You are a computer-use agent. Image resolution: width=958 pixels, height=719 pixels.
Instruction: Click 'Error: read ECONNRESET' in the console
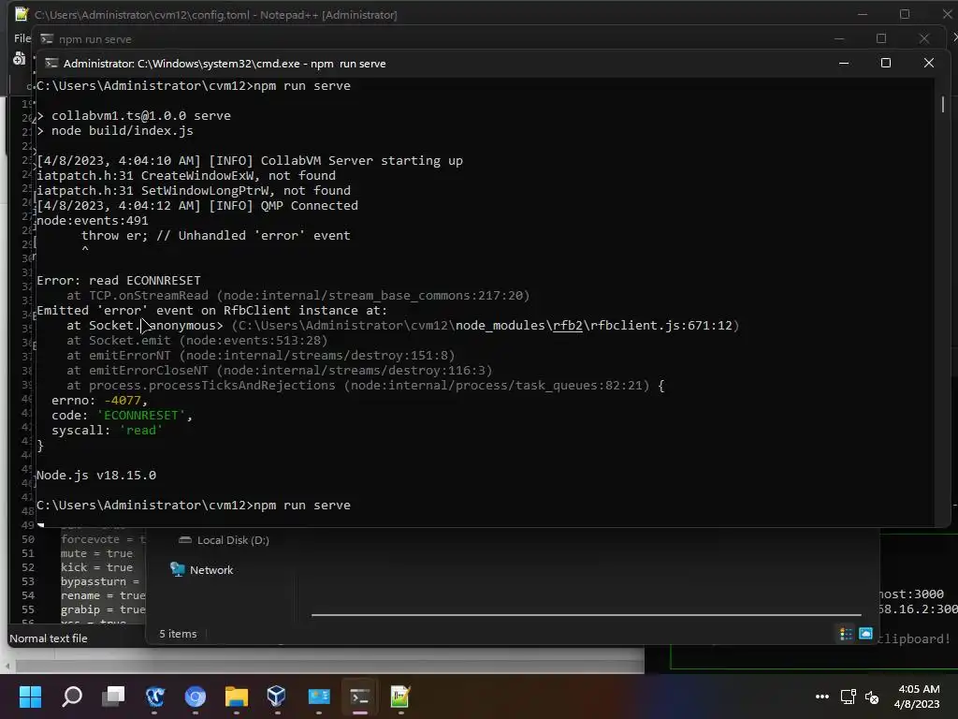(119, 281)
